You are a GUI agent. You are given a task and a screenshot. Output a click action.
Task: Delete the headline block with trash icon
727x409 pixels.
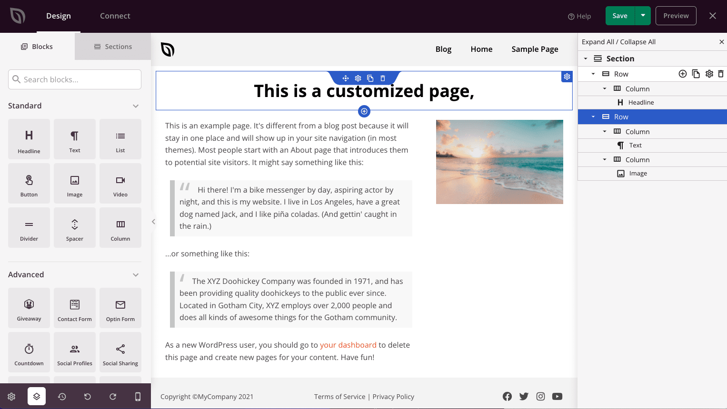tap(383, 78)
